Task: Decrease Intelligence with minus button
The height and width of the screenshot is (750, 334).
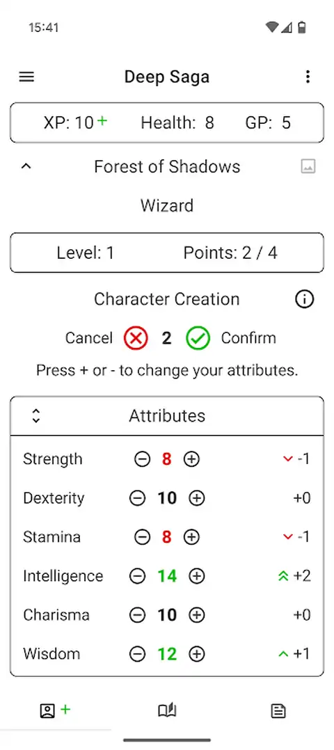Action: pos(137,576)
